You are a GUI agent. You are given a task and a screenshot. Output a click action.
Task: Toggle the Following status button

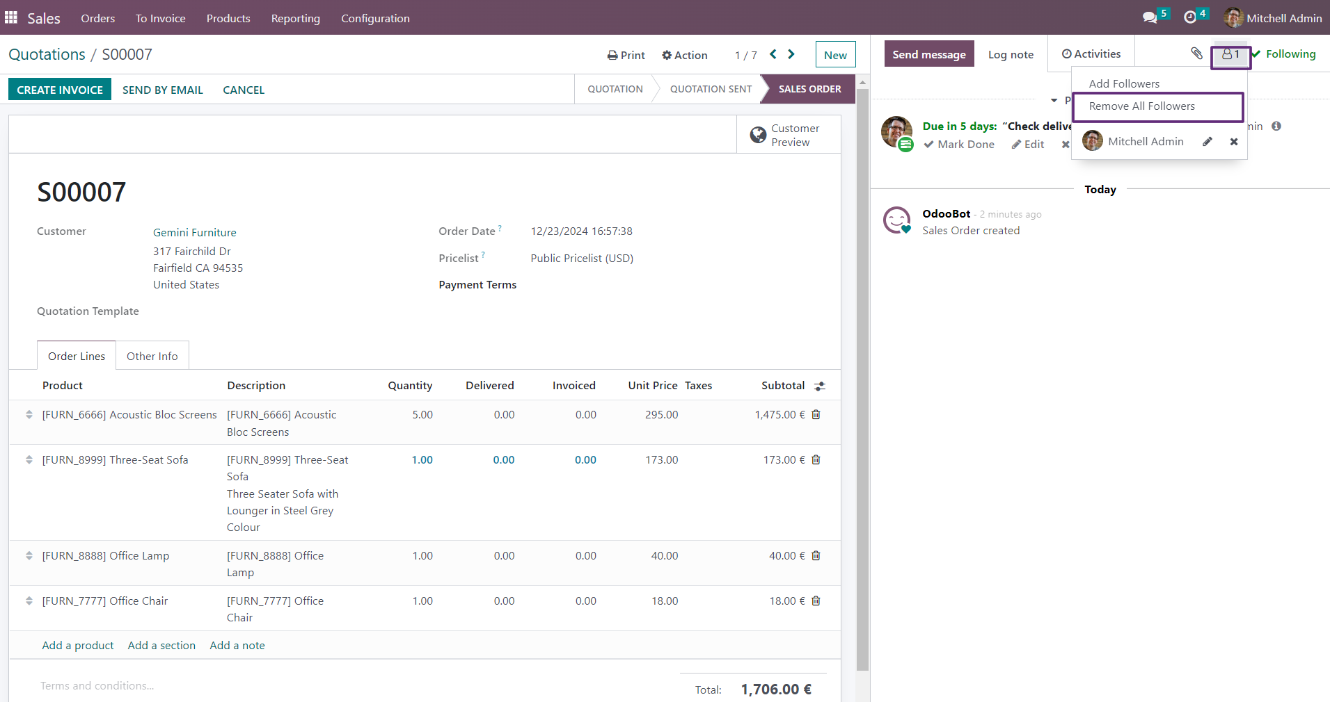click(1284, 54)
